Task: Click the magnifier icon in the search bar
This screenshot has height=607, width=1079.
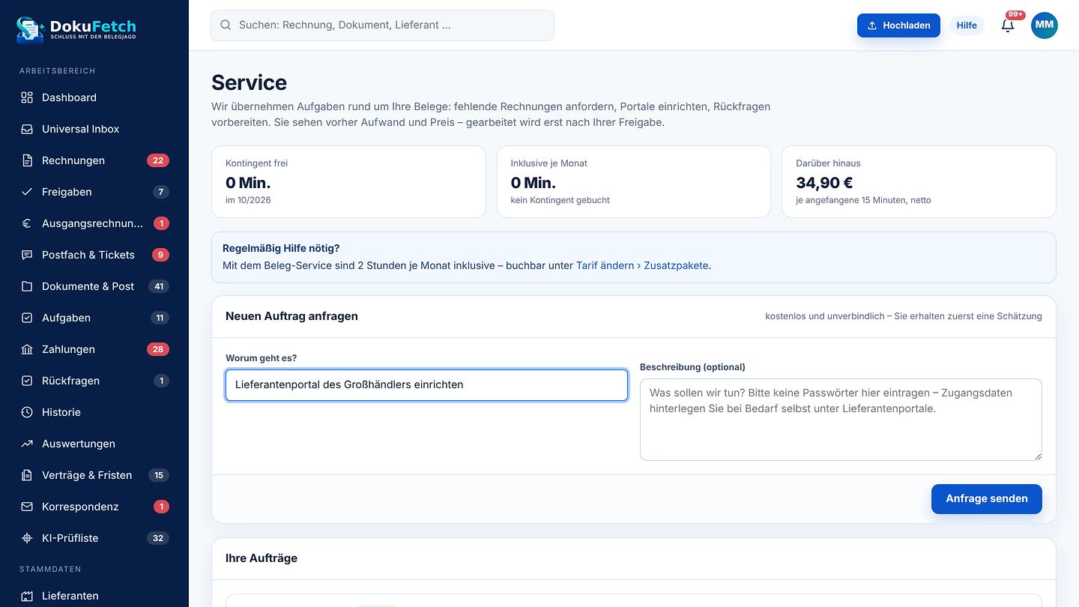Action: [x=226, y=25]
